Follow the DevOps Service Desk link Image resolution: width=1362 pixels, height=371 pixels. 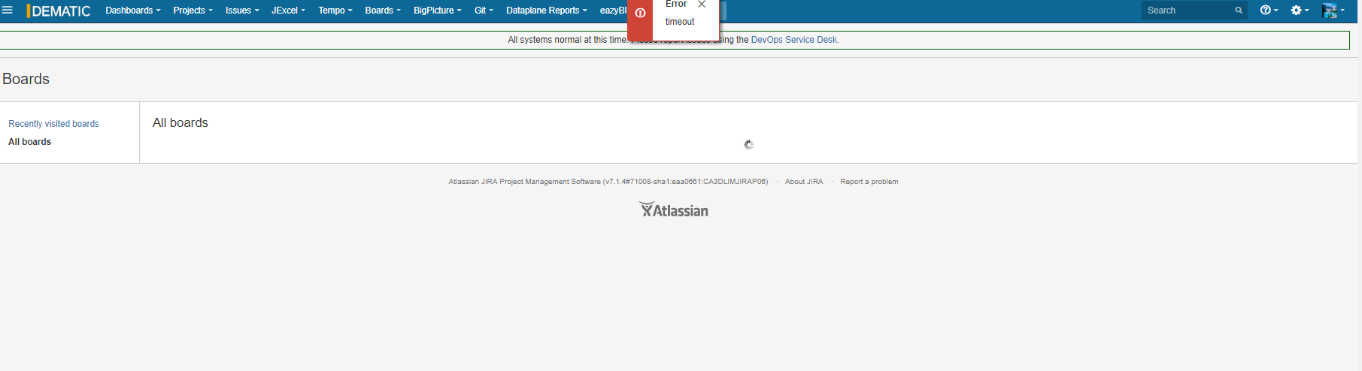[x=794, y=40]
